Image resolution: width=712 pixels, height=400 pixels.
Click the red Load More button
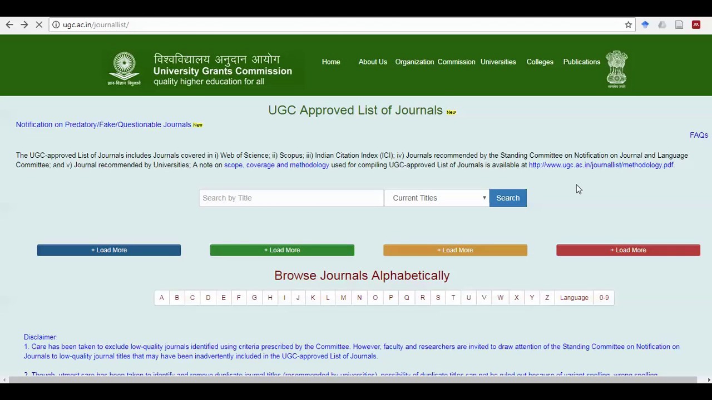coord(628,250)
